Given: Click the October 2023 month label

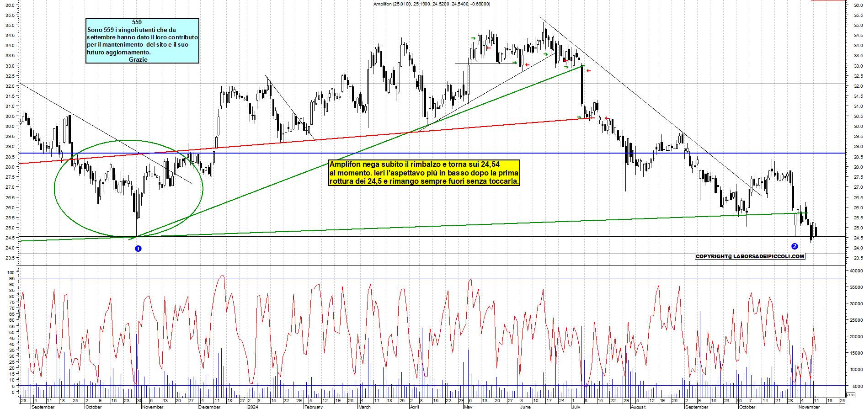Looking at the screenshot, I should point(94,407).
